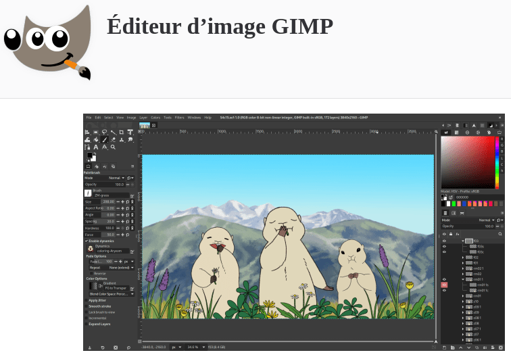This screenshot has height=357, width=511.
Task: Open the paintbrush Mode dropdown
Action: click(116, 178)
